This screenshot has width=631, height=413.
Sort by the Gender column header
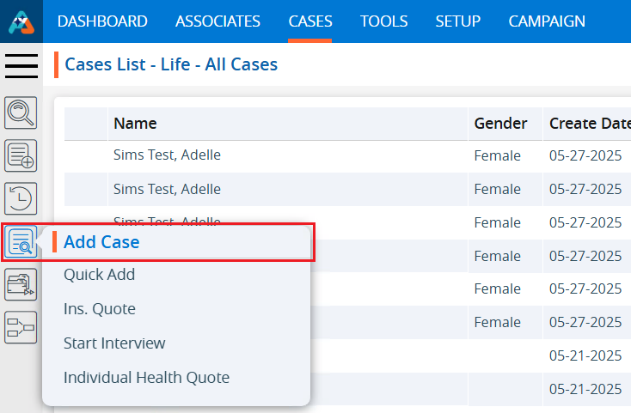click(x=500, y=124)
